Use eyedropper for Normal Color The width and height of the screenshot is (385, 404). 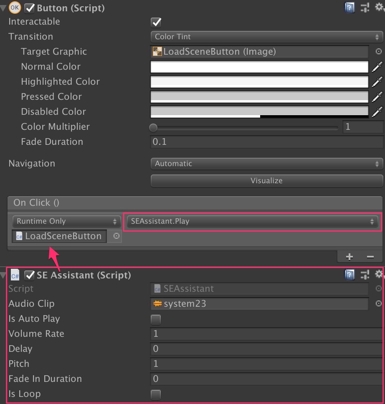(377, 67)
